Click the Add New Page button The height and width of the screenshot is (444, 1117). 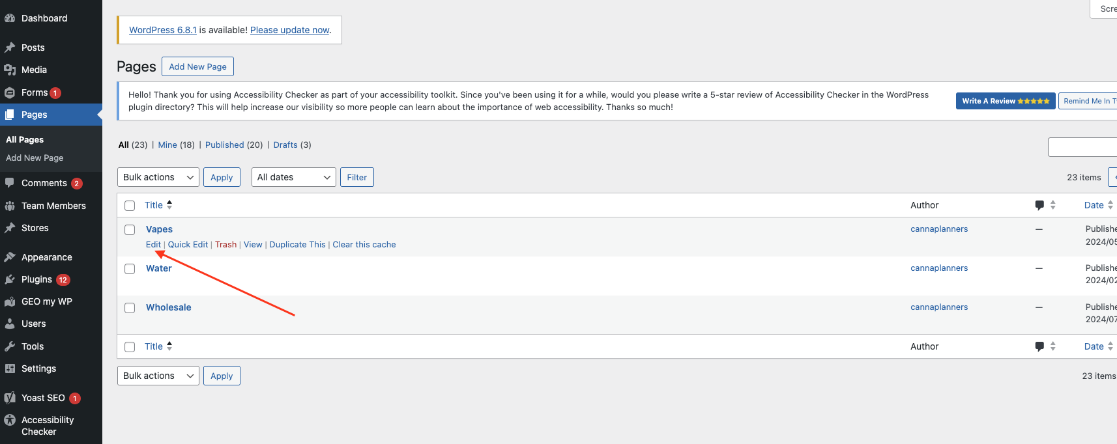[x=198, y=66]
